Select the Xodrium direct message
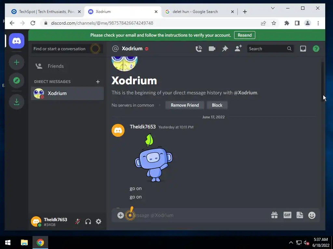Screen dimensions: 333x249 [67, 93]
